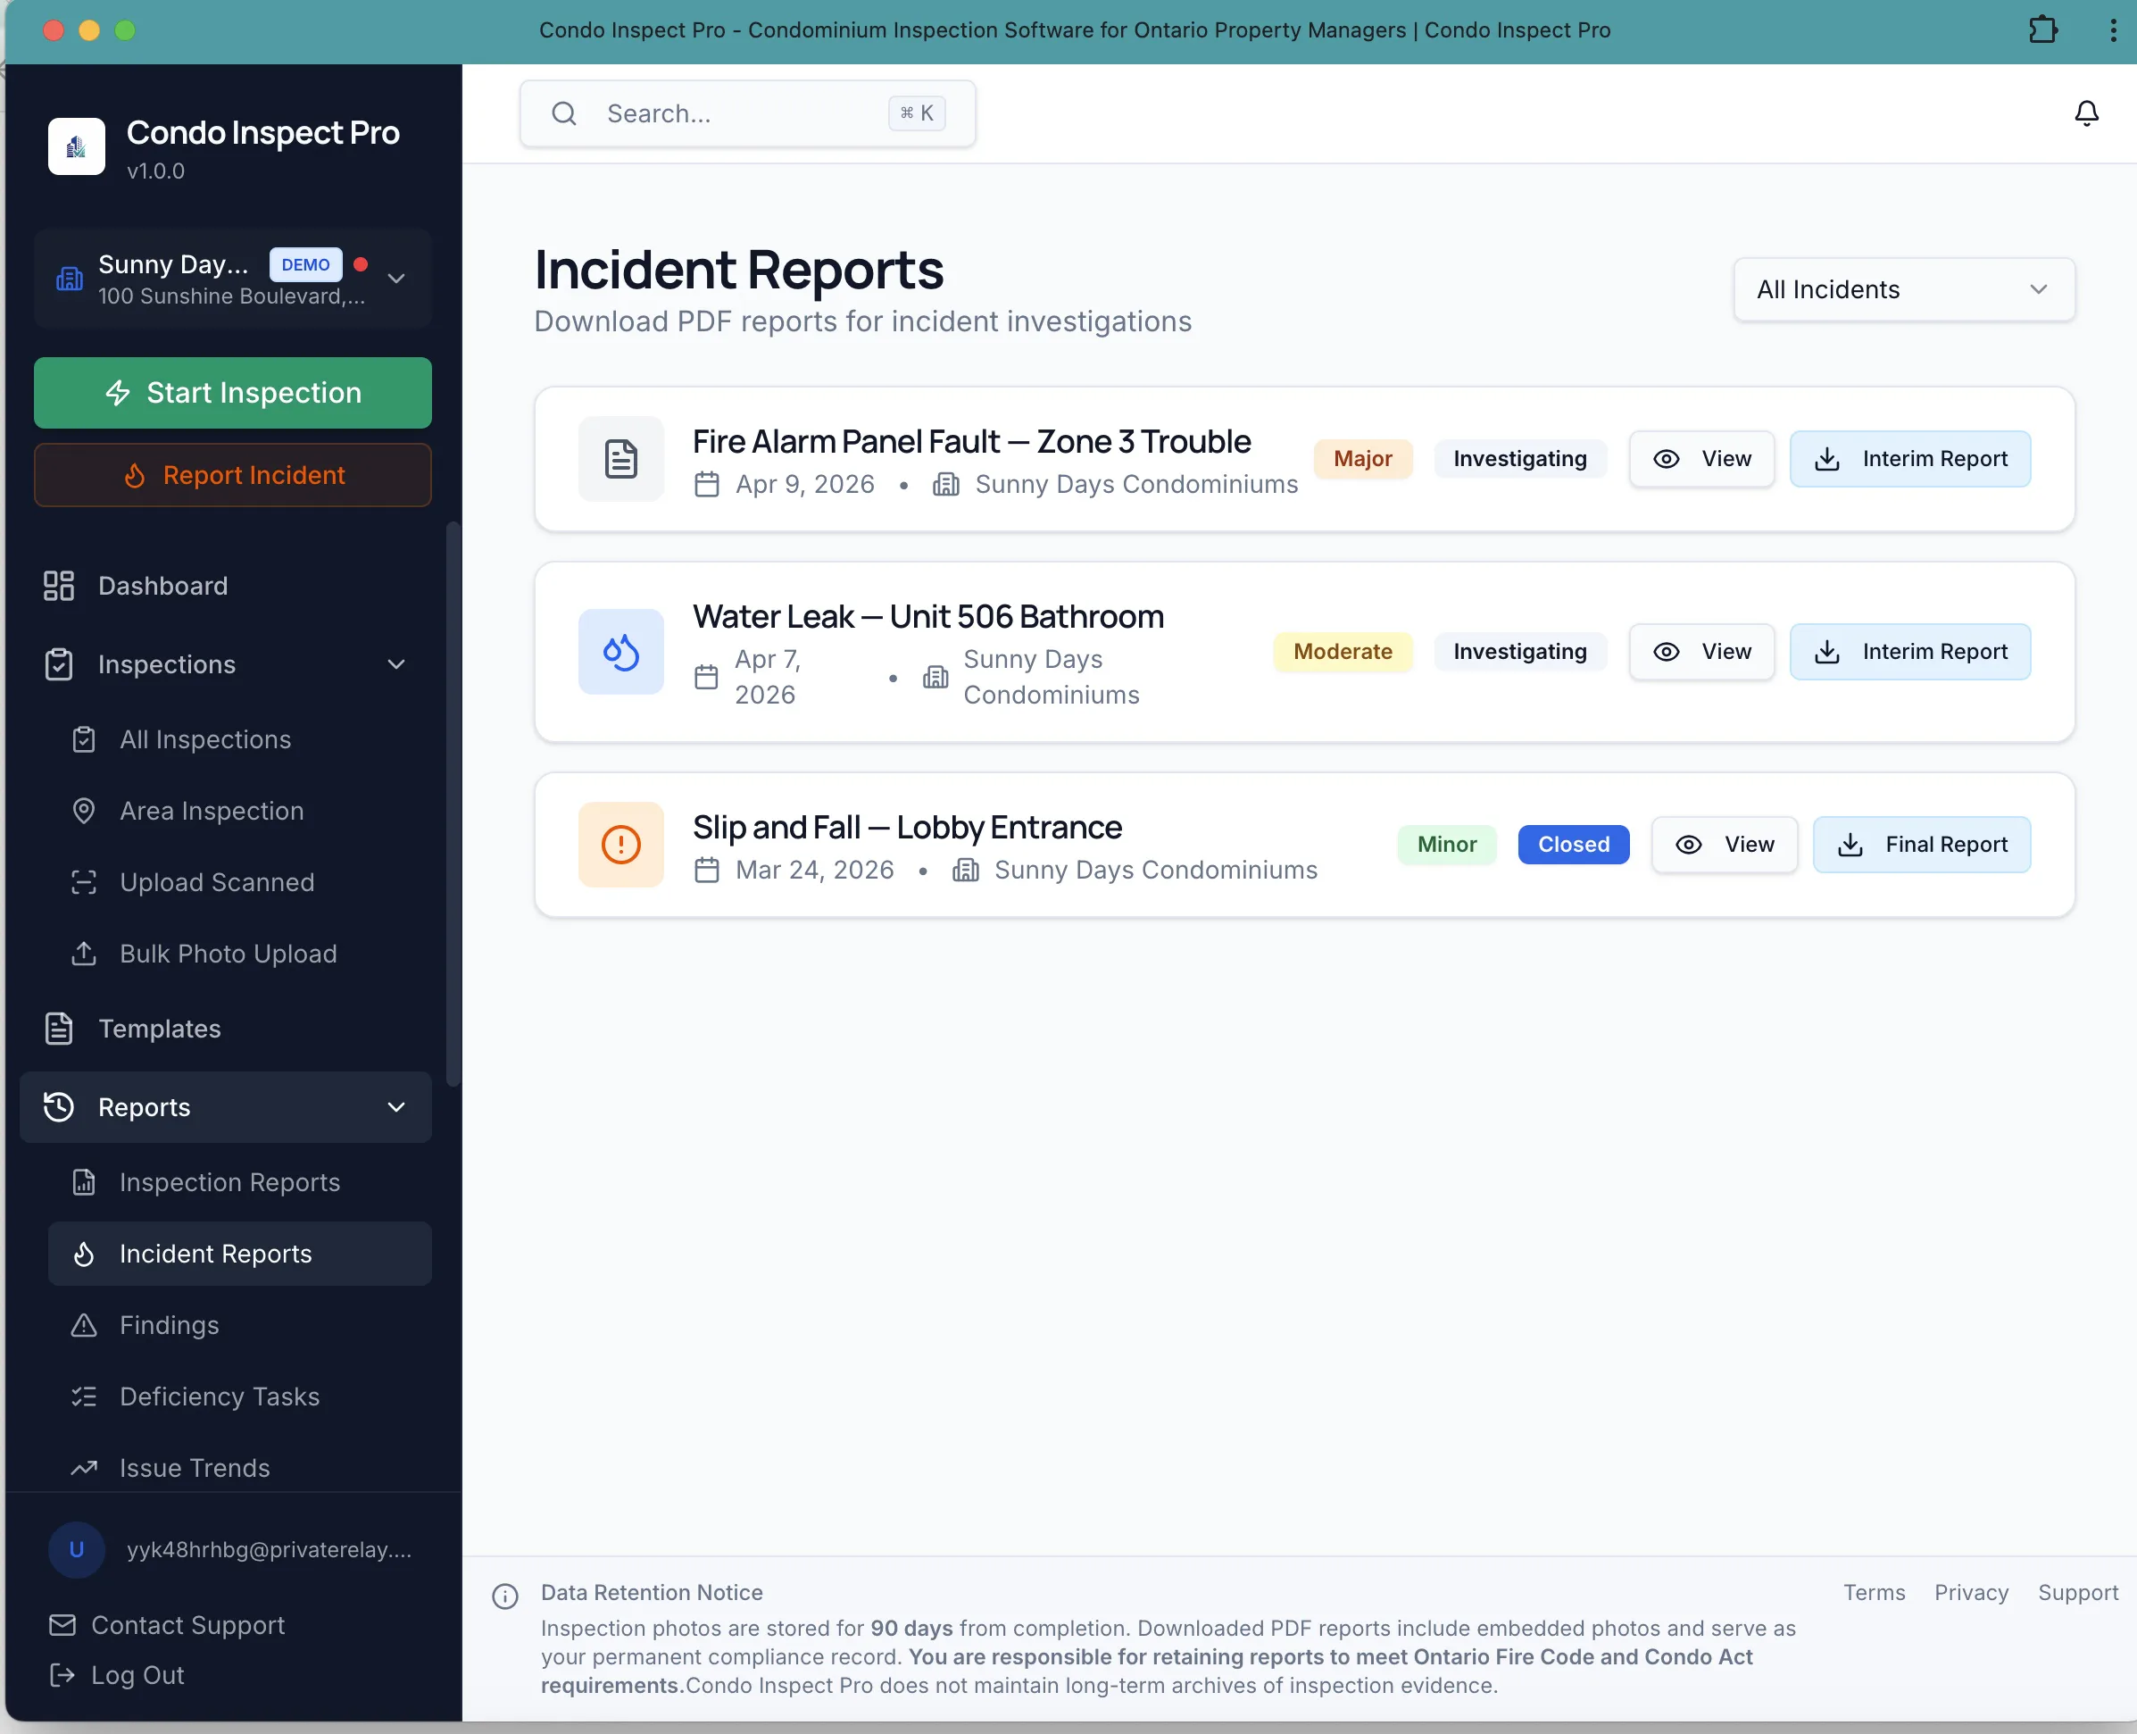2137x1734 pixels.
Task: Select Upload Scanned in the sidebar
Action: [x=239, y=883]
